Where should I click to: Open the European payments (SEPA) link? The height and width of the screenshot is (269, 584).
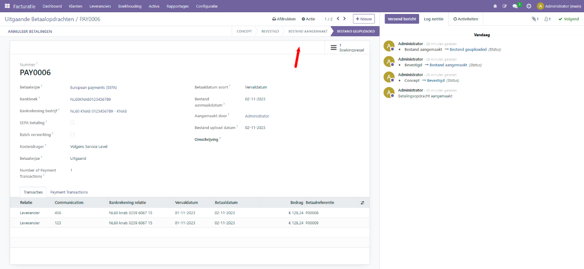click(x=93, y=88)
